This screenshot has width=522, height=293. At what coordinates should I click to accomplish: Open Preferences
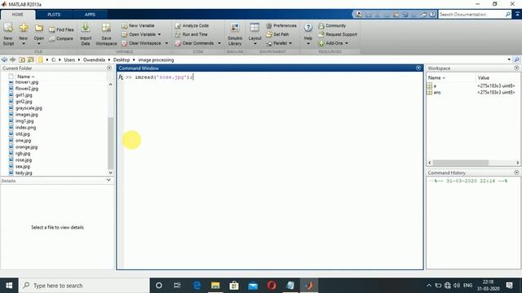(281, 25)
